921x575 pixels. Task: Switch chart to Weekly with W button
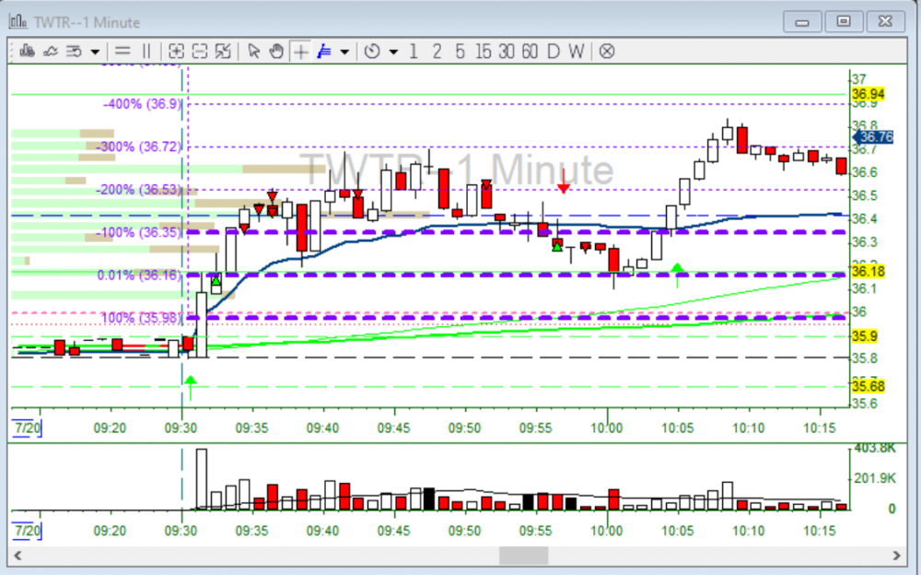click(x=576, y=52)
